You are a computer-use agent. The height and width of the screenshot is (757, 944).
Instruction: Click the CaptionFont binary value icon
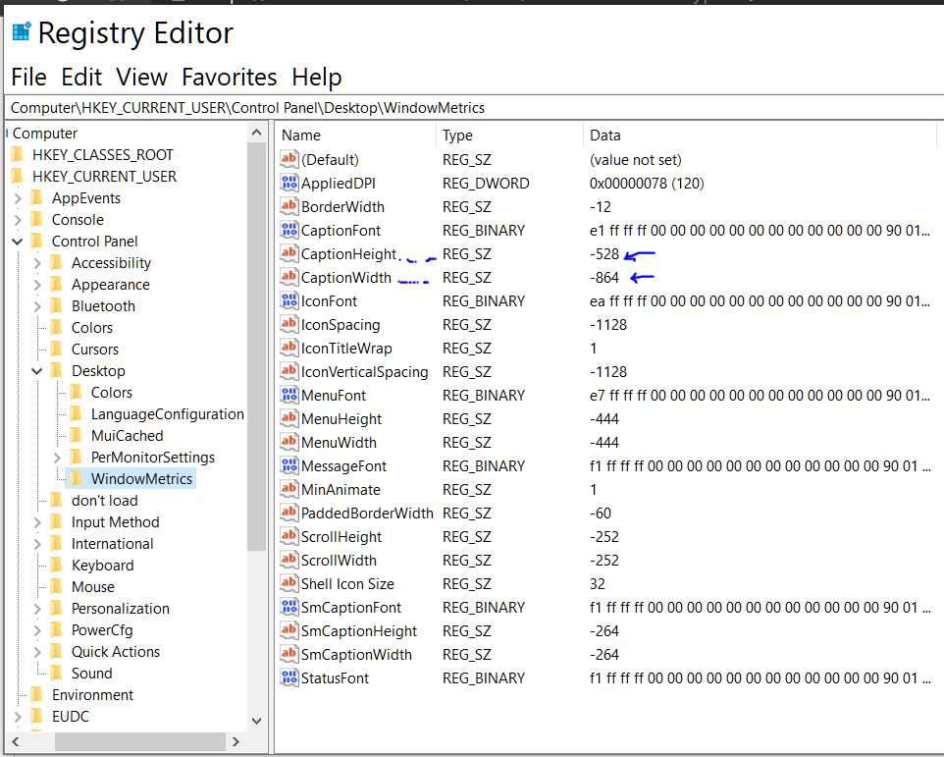(x=288, y=230)
